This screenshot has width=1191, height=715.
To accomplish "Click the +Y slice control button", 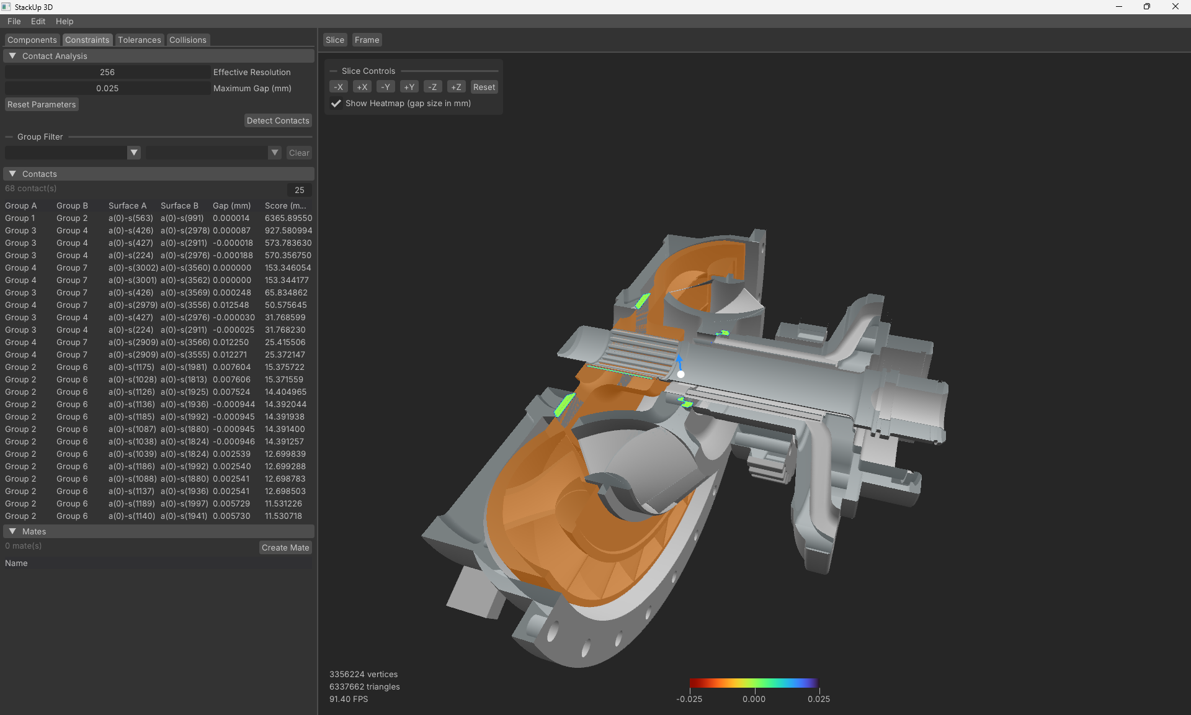I will (x=409, y=86).
